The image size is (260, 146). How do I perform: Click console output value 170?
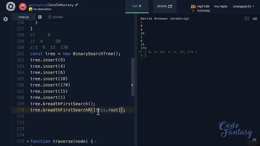tap(143, 48)
